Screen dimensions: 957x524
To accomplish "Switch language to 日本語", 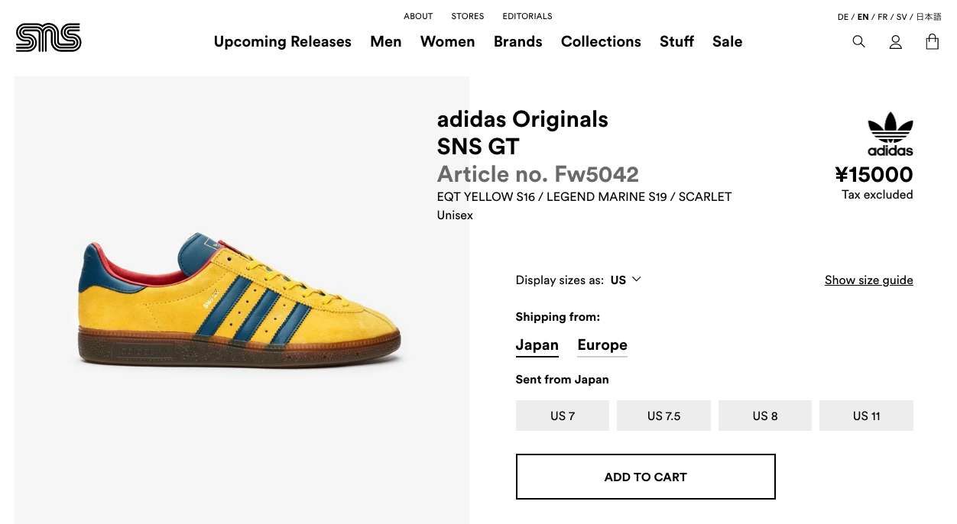I will click(930, 16).
